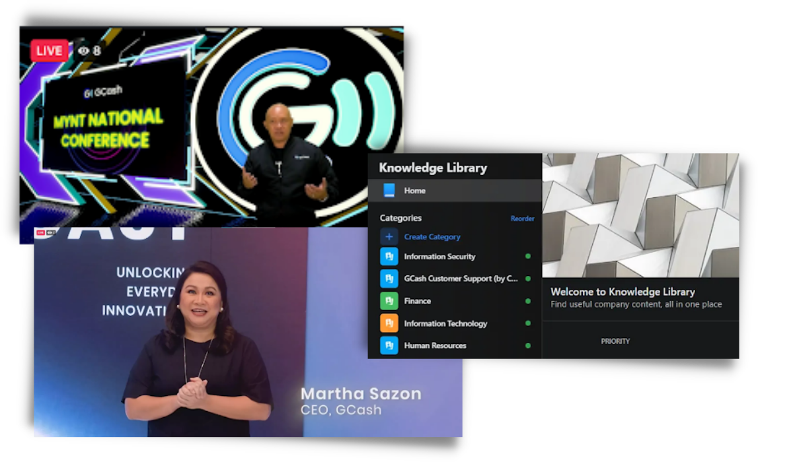The image size is (793, 462).
Task: Switch to the PRIORITY tab
Action: click(x=615, y=341)
